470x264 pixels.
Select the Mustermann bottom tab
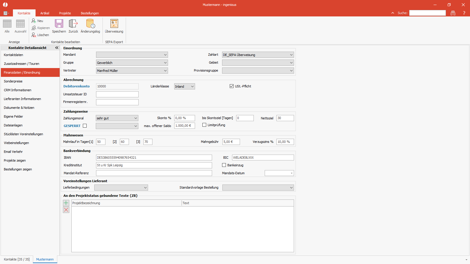pyautogui.click(x=45, y=259)
